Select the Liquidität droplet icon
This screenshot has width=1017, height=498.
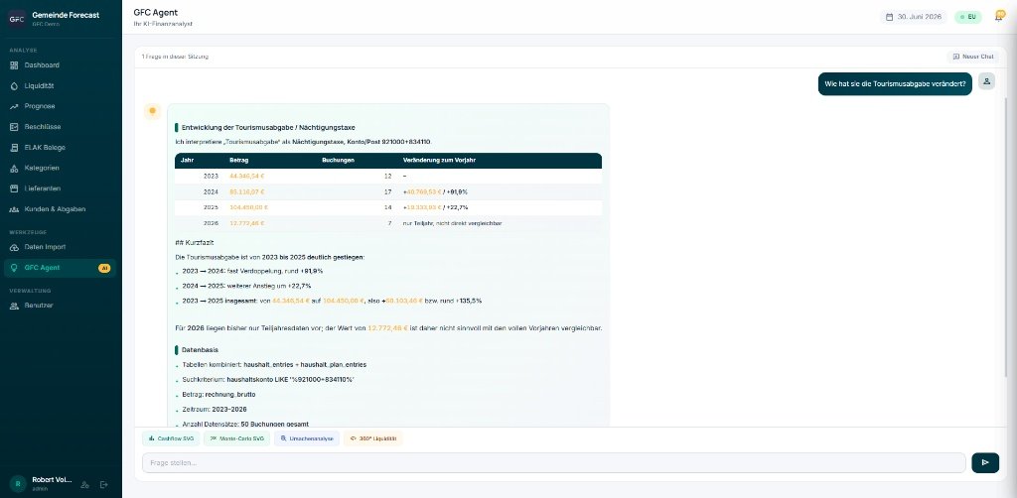click(14, 86)
